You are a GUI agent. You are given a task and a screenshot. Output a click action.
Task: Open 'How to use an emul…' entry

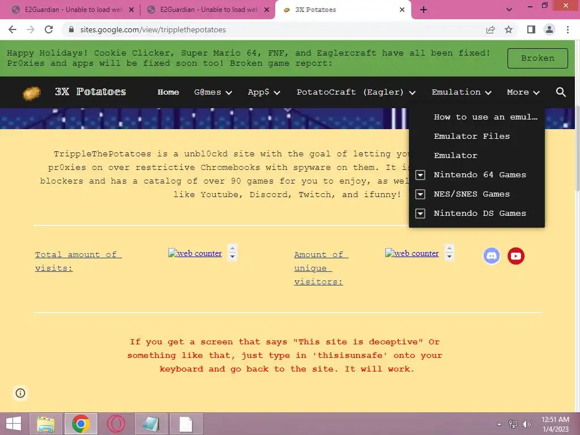click(485, 117)
